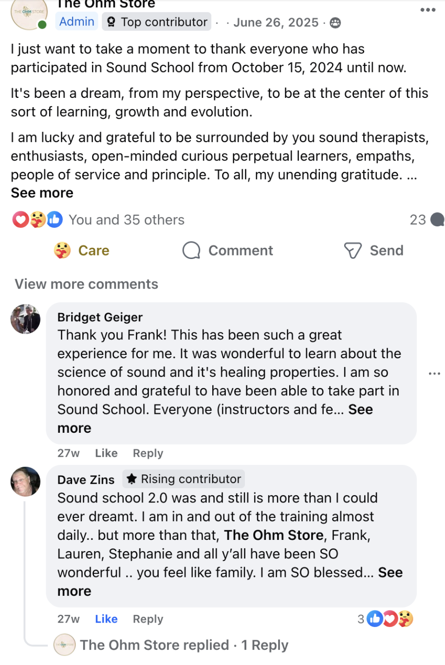
Task: Click the post's comment count bubble icon
Action: point(437,220)
